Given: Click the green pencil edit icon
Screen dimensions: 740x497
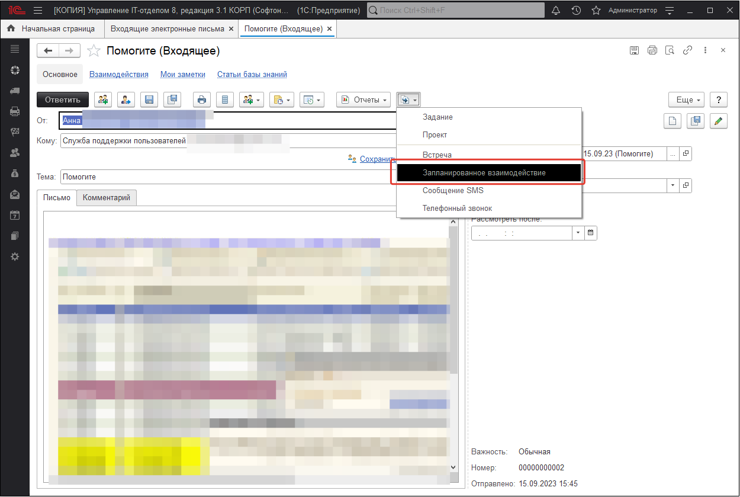Looking at the screenshot, I should [718, 121].
